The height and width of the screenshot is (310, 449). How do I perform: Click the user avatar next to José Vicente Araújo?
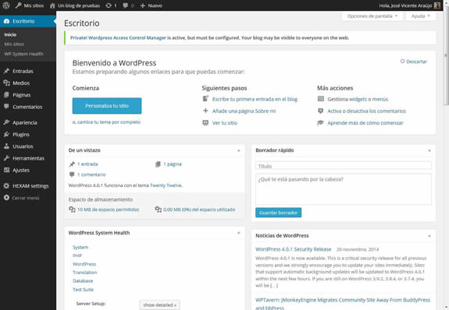(x=437, y=5)
